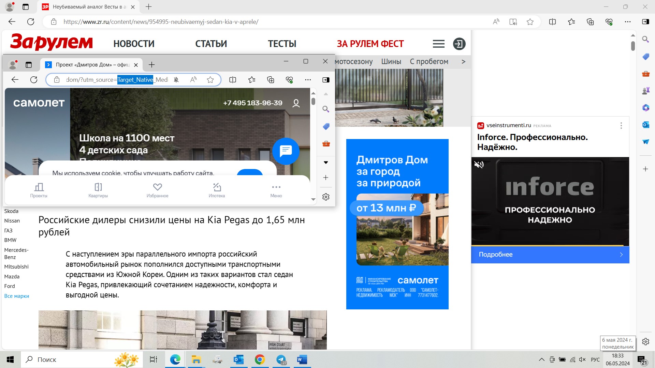Select Избранное tab in Samolet bottom bar
Viewport: 655px width, 368px height.
coord(157,190)
